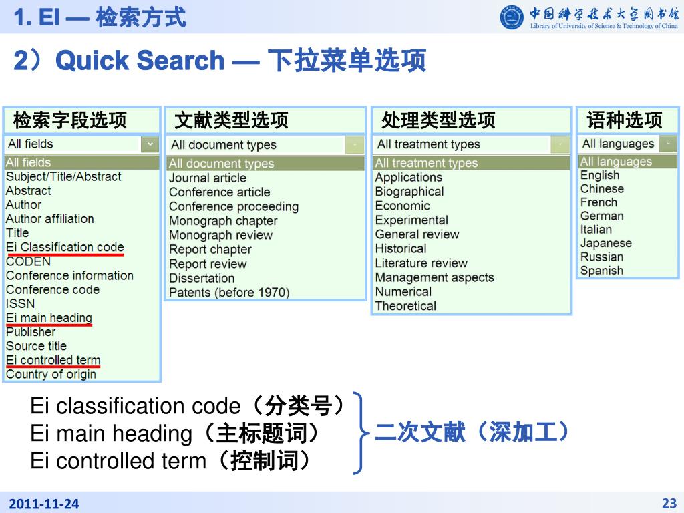Choose 'General review' treatment type
This screenshot has width=684, height=513.
417,234
